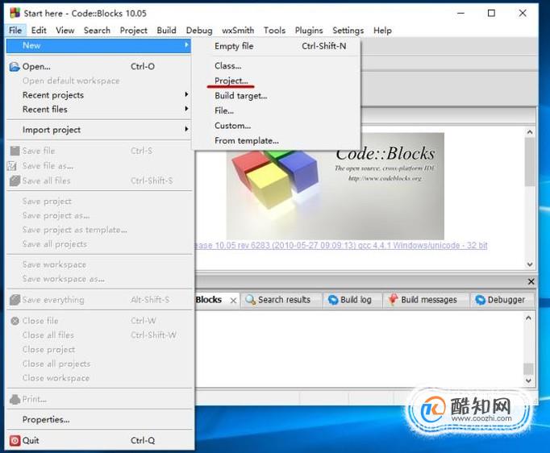Click the Debugger tab icon
This screenshot has height=453, width=550.
(x=480, y=300)
